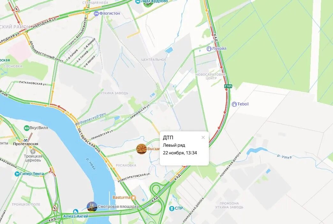Open the Гипер Лента shop marker

(x=17, y=174)
